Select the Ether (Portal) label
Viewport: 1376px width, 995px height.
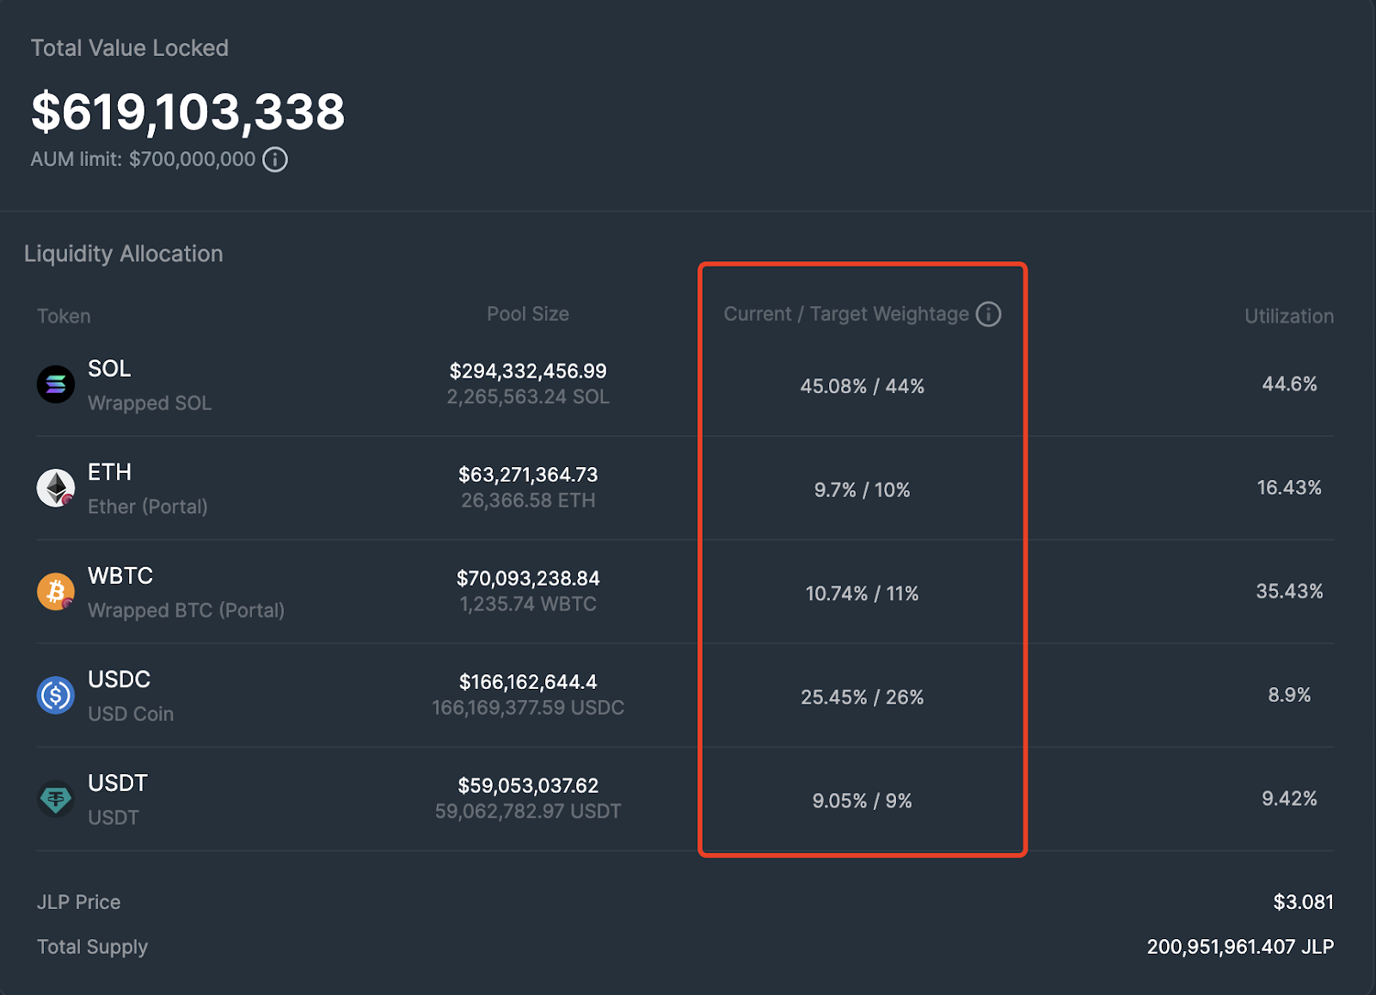[148, 507]
